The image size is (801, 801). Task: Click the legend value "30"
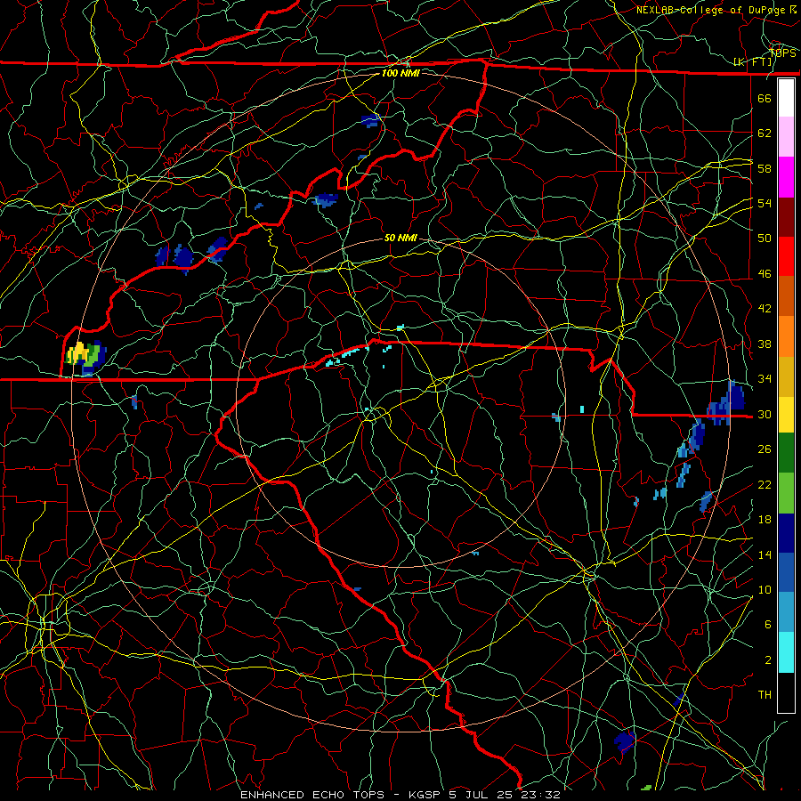click(765, 414)
